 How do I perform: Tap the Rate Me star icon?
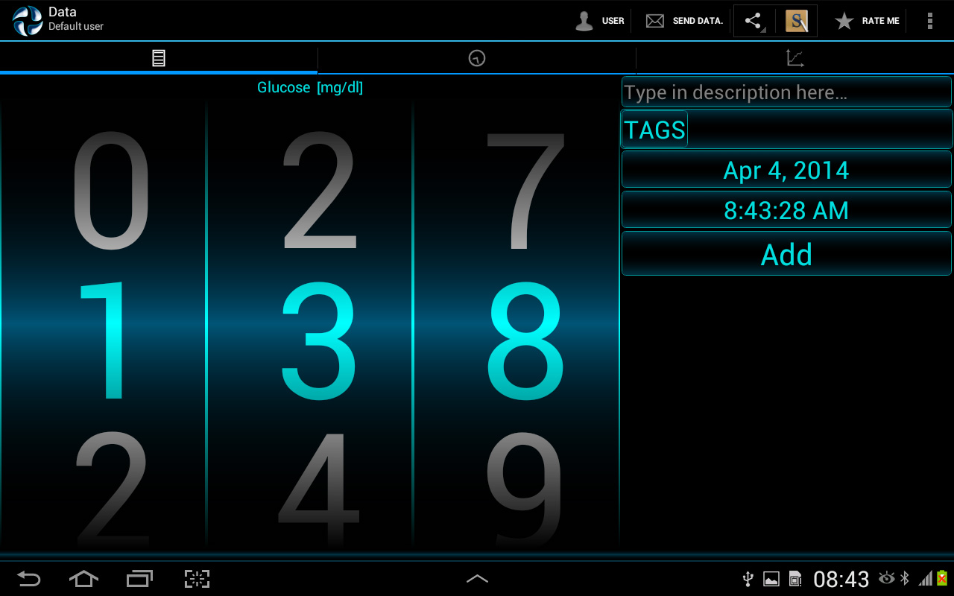tap(844, 21)
